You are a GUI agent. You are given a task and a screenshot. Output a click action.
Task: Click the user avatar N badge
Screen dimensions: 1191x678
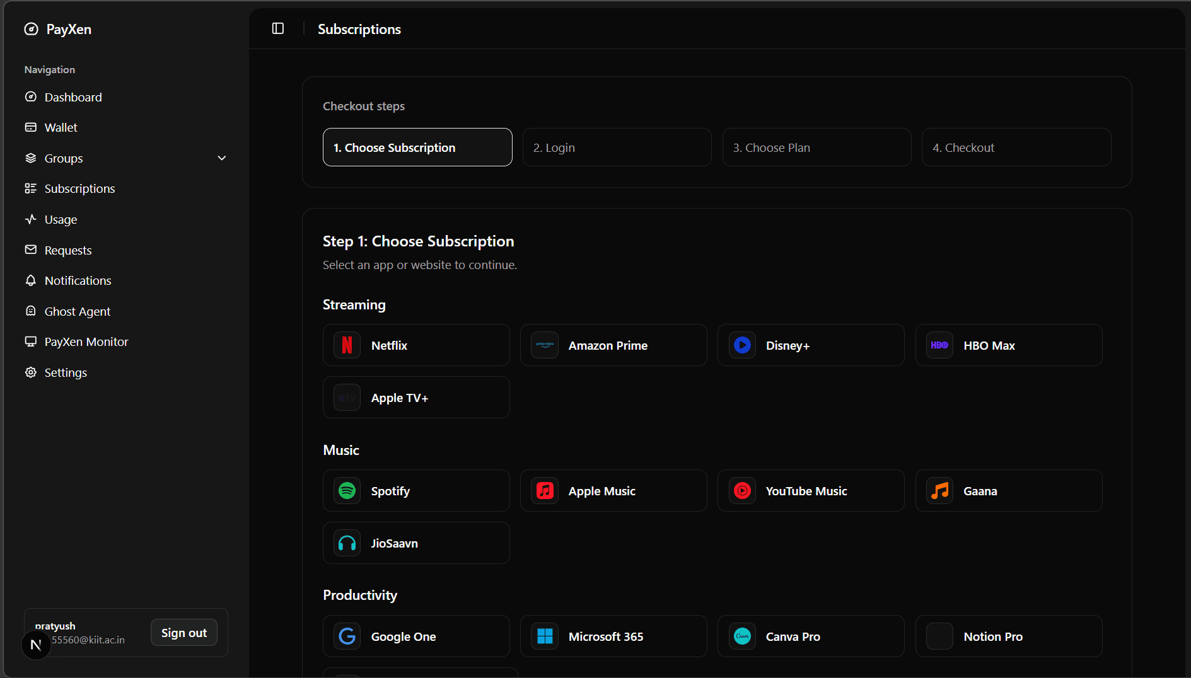[36, 645]
